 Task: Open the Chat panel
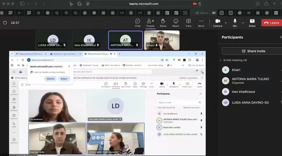click(138, 23)
